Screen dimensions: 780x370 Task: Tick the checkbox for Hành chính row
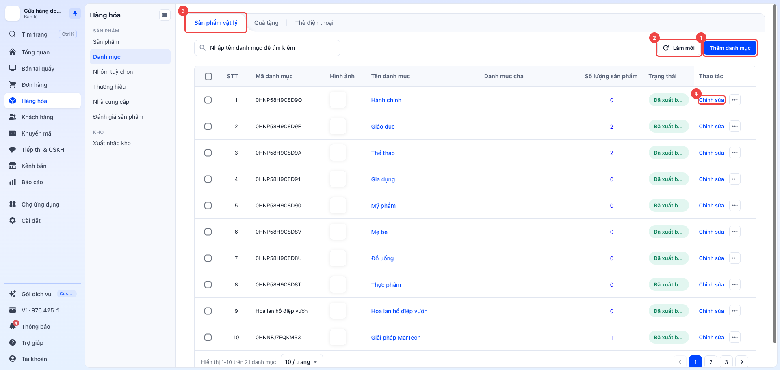click(x=208, y=100)
